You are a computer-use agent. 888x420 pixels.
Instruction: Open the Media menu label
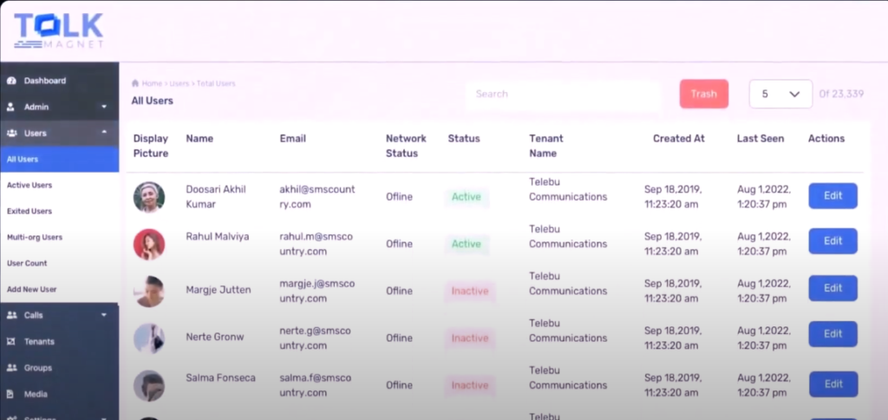pos(36,394)
